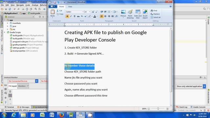Collapse the Gradle Scripts node
The image size is (210, 118).
pyautogui.click(x=5, y=32)
